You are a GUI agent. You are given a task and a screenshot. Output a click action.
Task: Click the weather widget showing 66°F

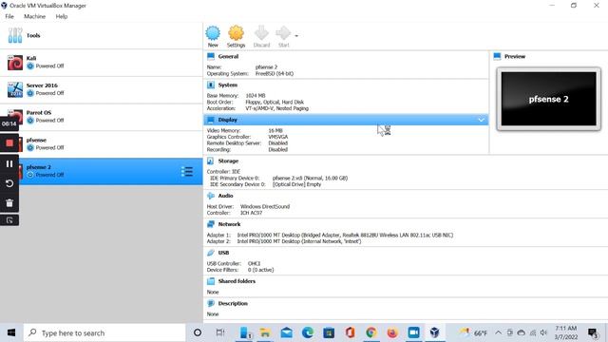[473, 332]
